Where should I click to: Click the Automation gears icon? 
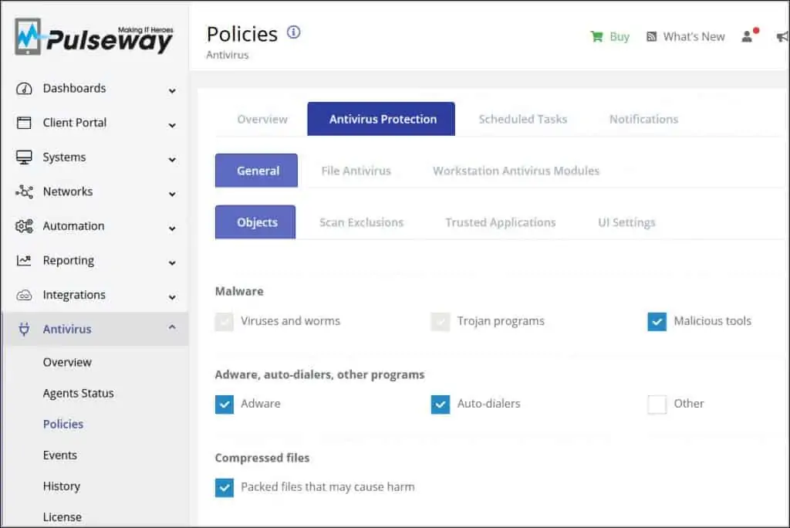24,226
